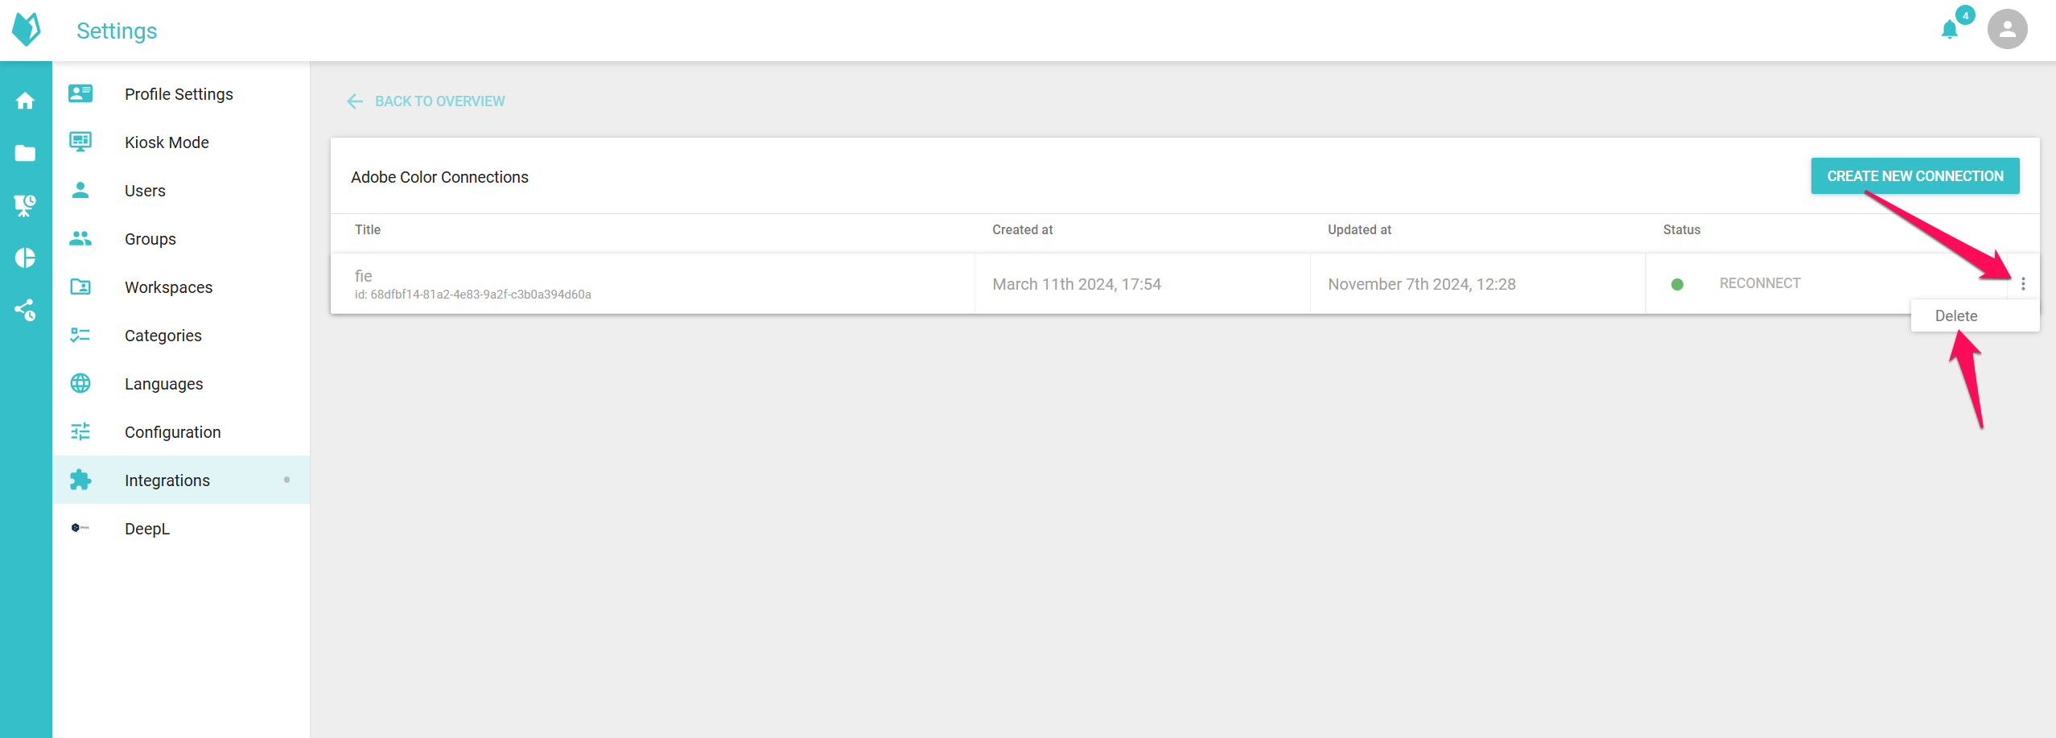This screenshot has height=738, width=2056.
Task: Go to Home in the left rail
Action: click(x=25, y=101)
